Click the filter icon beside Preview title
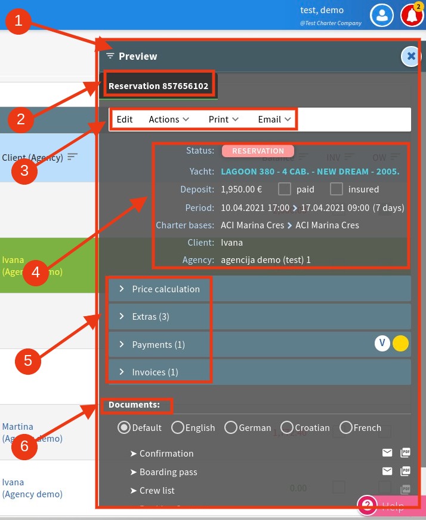The image size is (426, 520). (110, 56)
